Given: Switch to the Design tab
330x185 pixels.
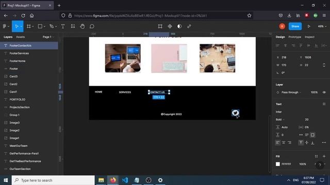Looking at the screenshot, I should [280, 37].
